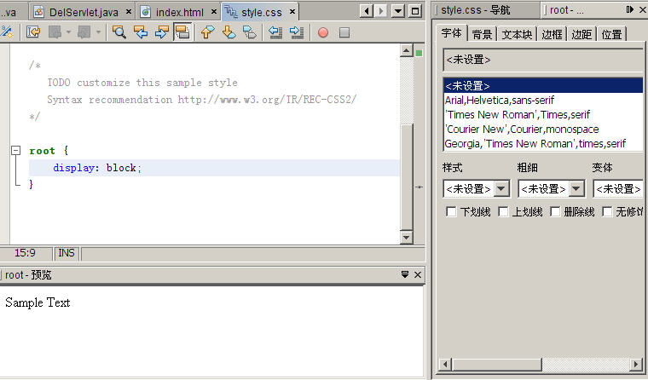Select 'Courier New',Courier,monospace font family
Viewport: 648px width, 380px height.
(521, 129)
